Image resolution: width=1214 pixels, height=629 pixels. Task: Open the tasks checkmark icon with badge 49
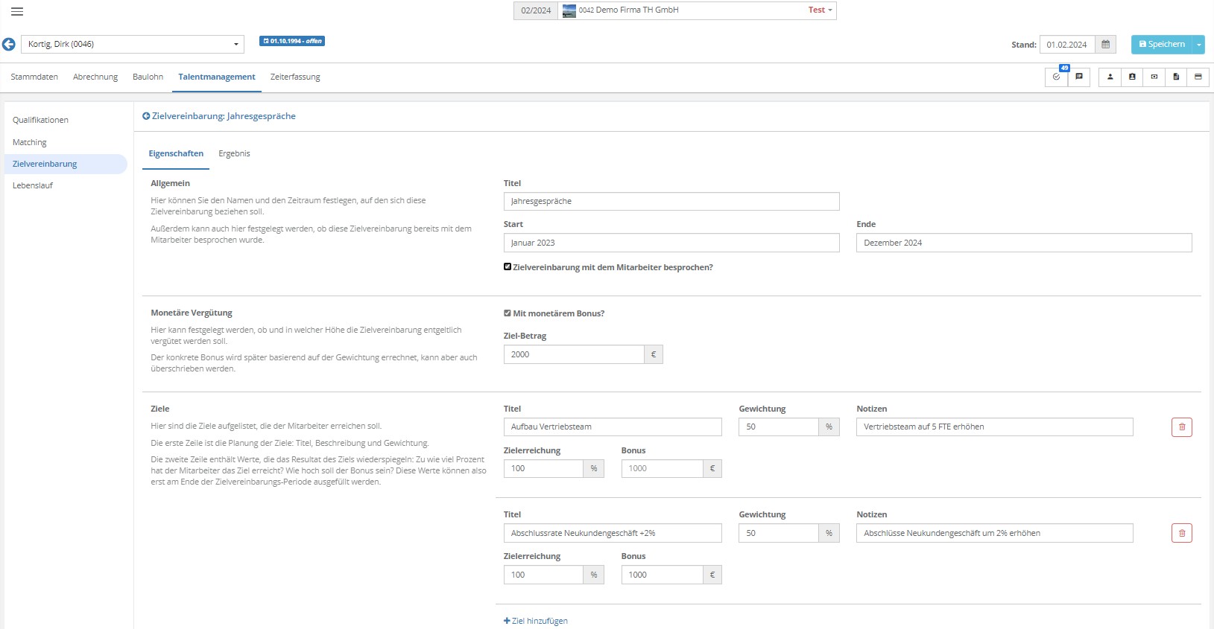click(x=1056, y=77)
